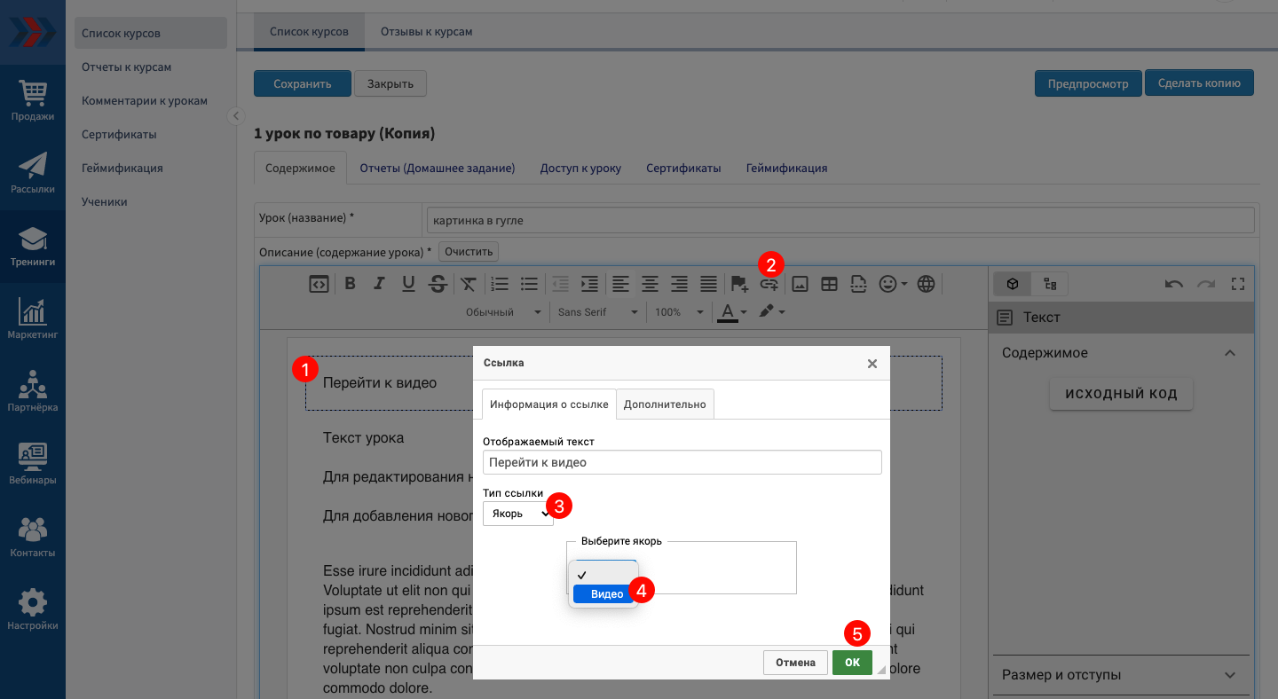Toggle bold formatting

[350, 284]
